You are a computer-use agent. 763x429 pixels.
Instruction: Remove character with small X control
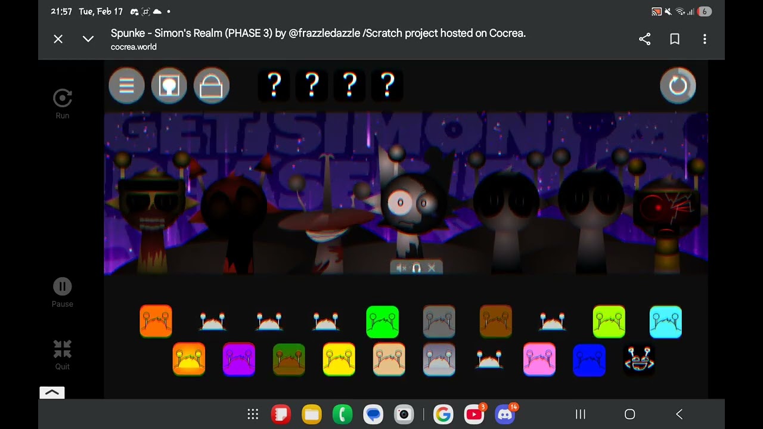432,268
